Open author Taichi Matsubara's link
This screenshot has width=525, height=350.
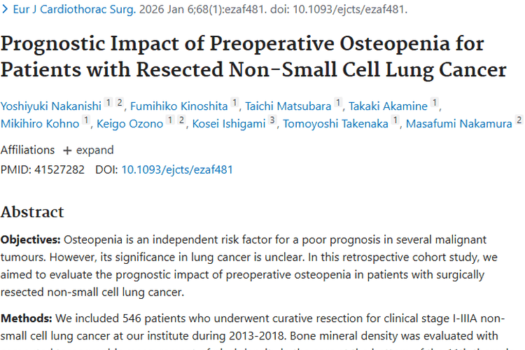click(288, 106)
